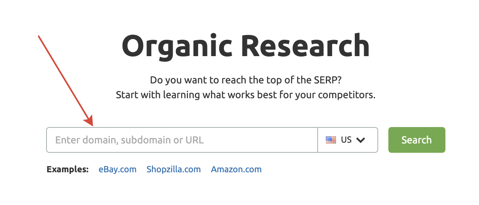Click the Organic Research heading

[246, 47]
